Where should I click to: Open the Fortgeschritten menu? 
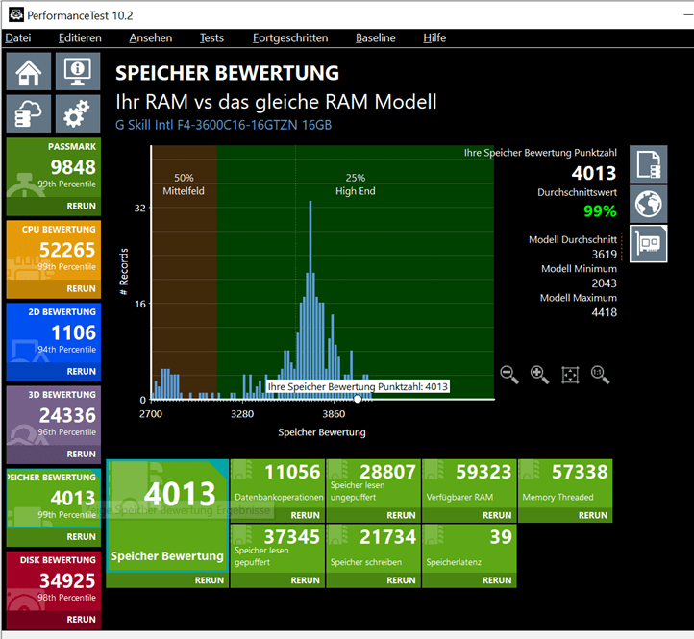[290, 38]
